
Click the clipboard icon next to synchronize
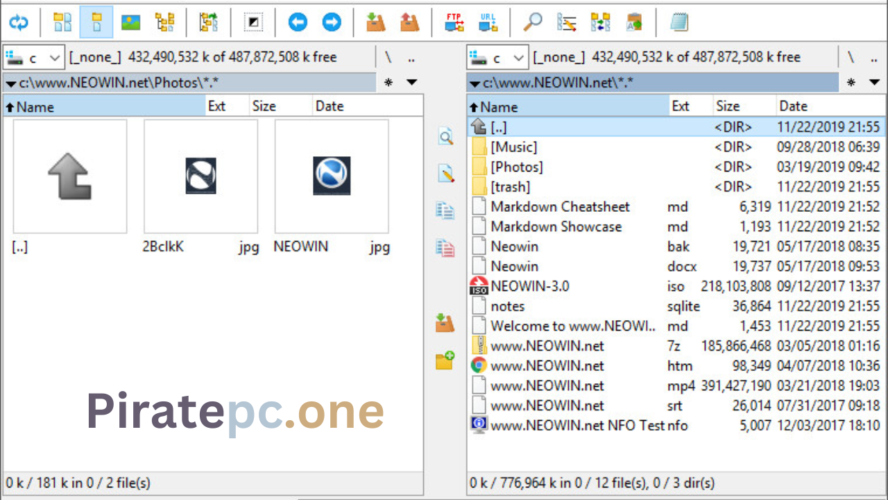[x=634, y=23]
